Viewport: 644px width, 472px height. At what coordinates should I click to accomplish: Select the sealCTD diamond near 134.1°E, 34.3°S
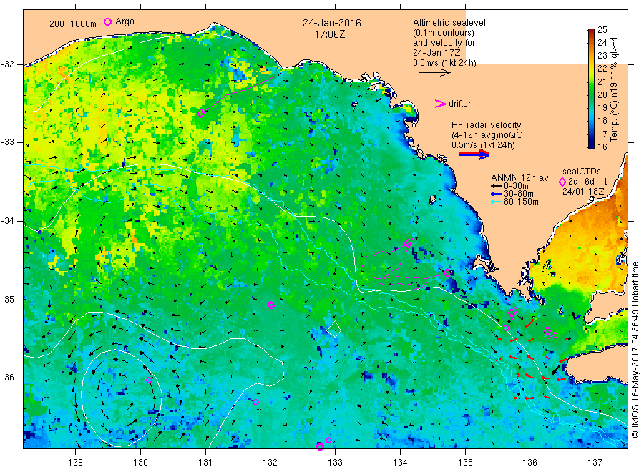click(408, 243)
